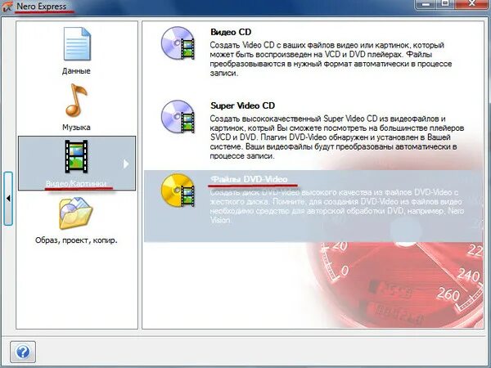The width and height of the screenshot is (491, 368).
Task: Click the Видео CD disc icon
Action: click(178, 43)
